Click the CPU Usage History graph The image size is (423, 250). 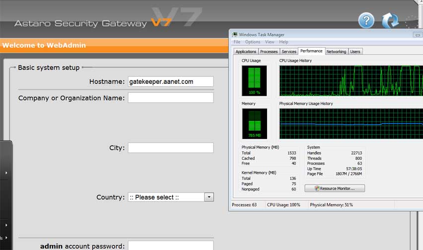351,80
